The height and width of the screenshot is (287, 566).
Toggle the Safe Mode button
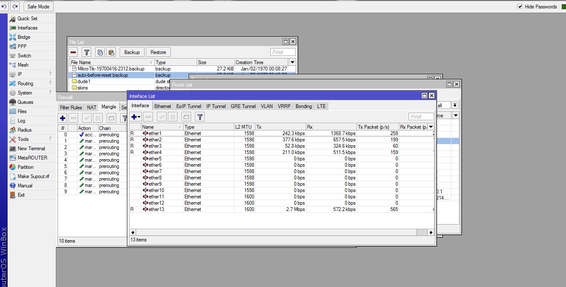(x=38, y=6)
